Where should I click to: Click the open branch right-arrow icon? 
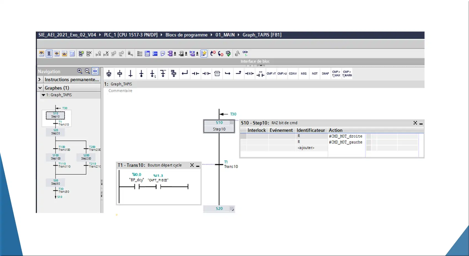tap(228, 74)
